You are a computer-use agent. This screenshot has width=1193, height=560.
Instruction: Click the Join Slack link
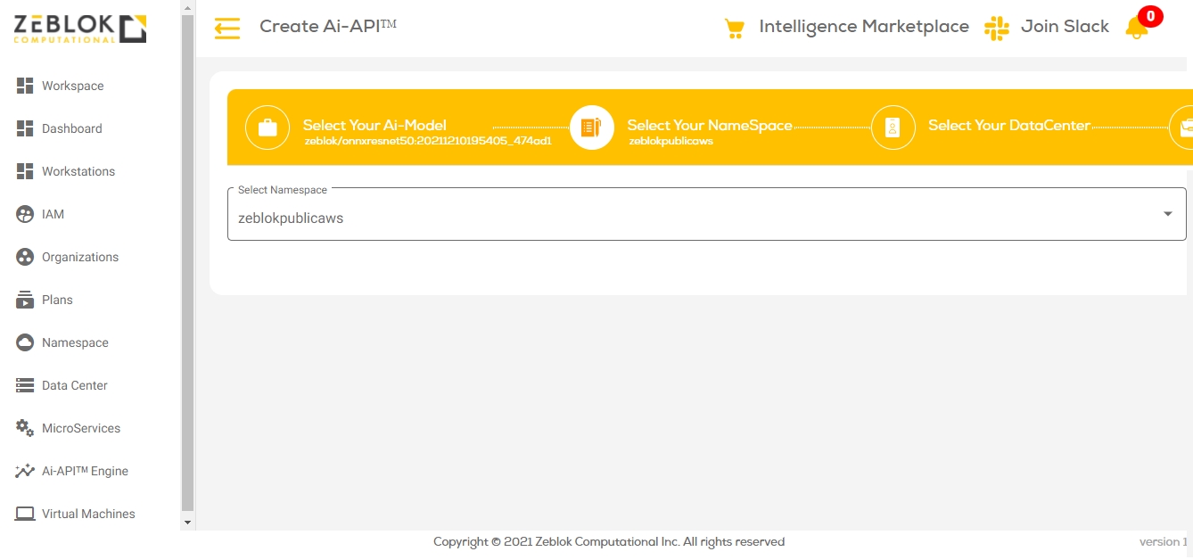(x=1065, y=27)
